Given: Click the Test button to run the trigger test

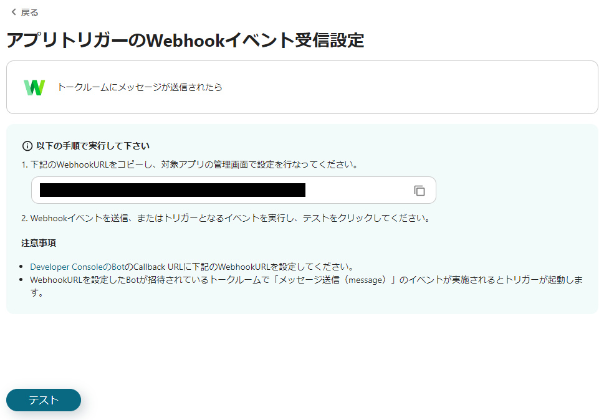Looking at the screenshot, I should tap(43, 400).
